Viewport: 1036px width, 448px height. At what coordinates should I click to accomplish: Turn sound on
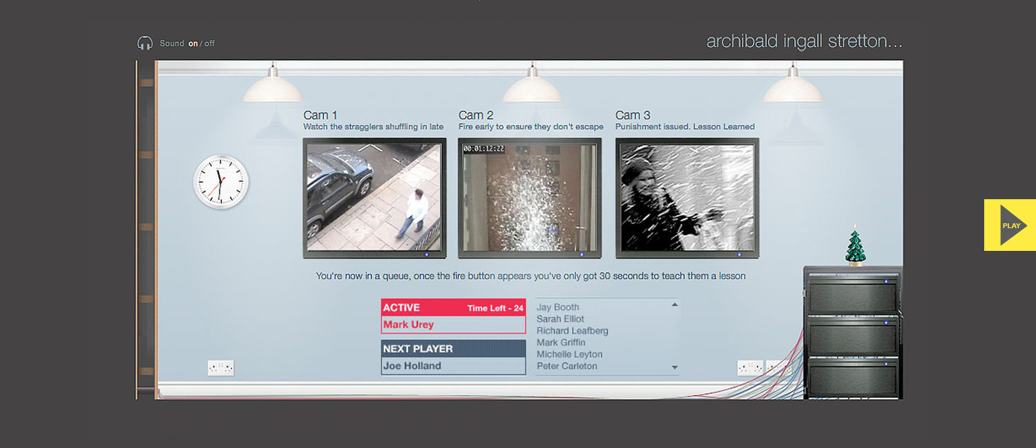[193, 43]
